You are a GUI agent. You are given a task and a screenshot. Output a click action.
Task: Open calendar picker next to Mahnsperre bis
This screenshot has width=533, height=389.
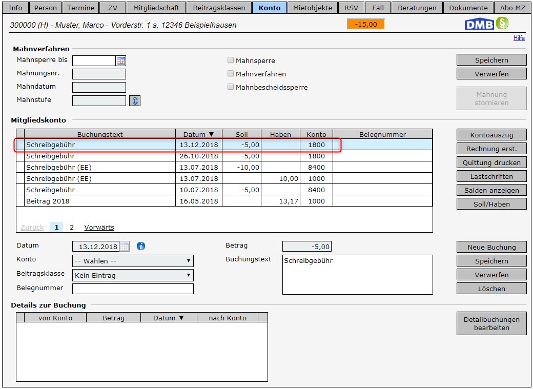coord(120,61)
